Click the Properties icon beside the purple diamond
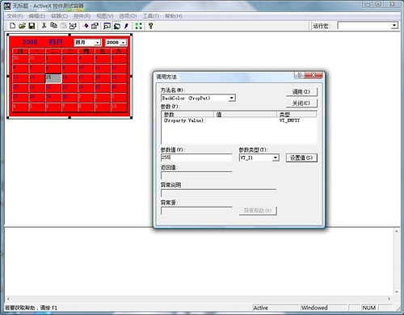The height and width of the screenshot is (315, 404). coord(95,26)
